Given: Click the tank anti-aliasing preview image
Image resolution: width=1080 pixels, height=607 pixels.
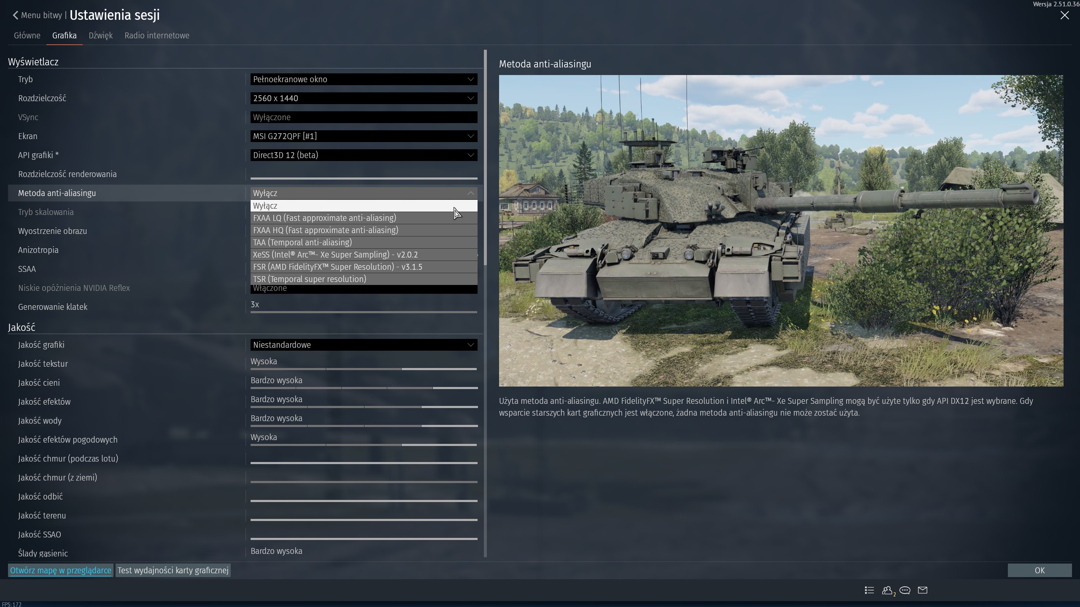Looking at the screenshot, I should click(781, 231).
